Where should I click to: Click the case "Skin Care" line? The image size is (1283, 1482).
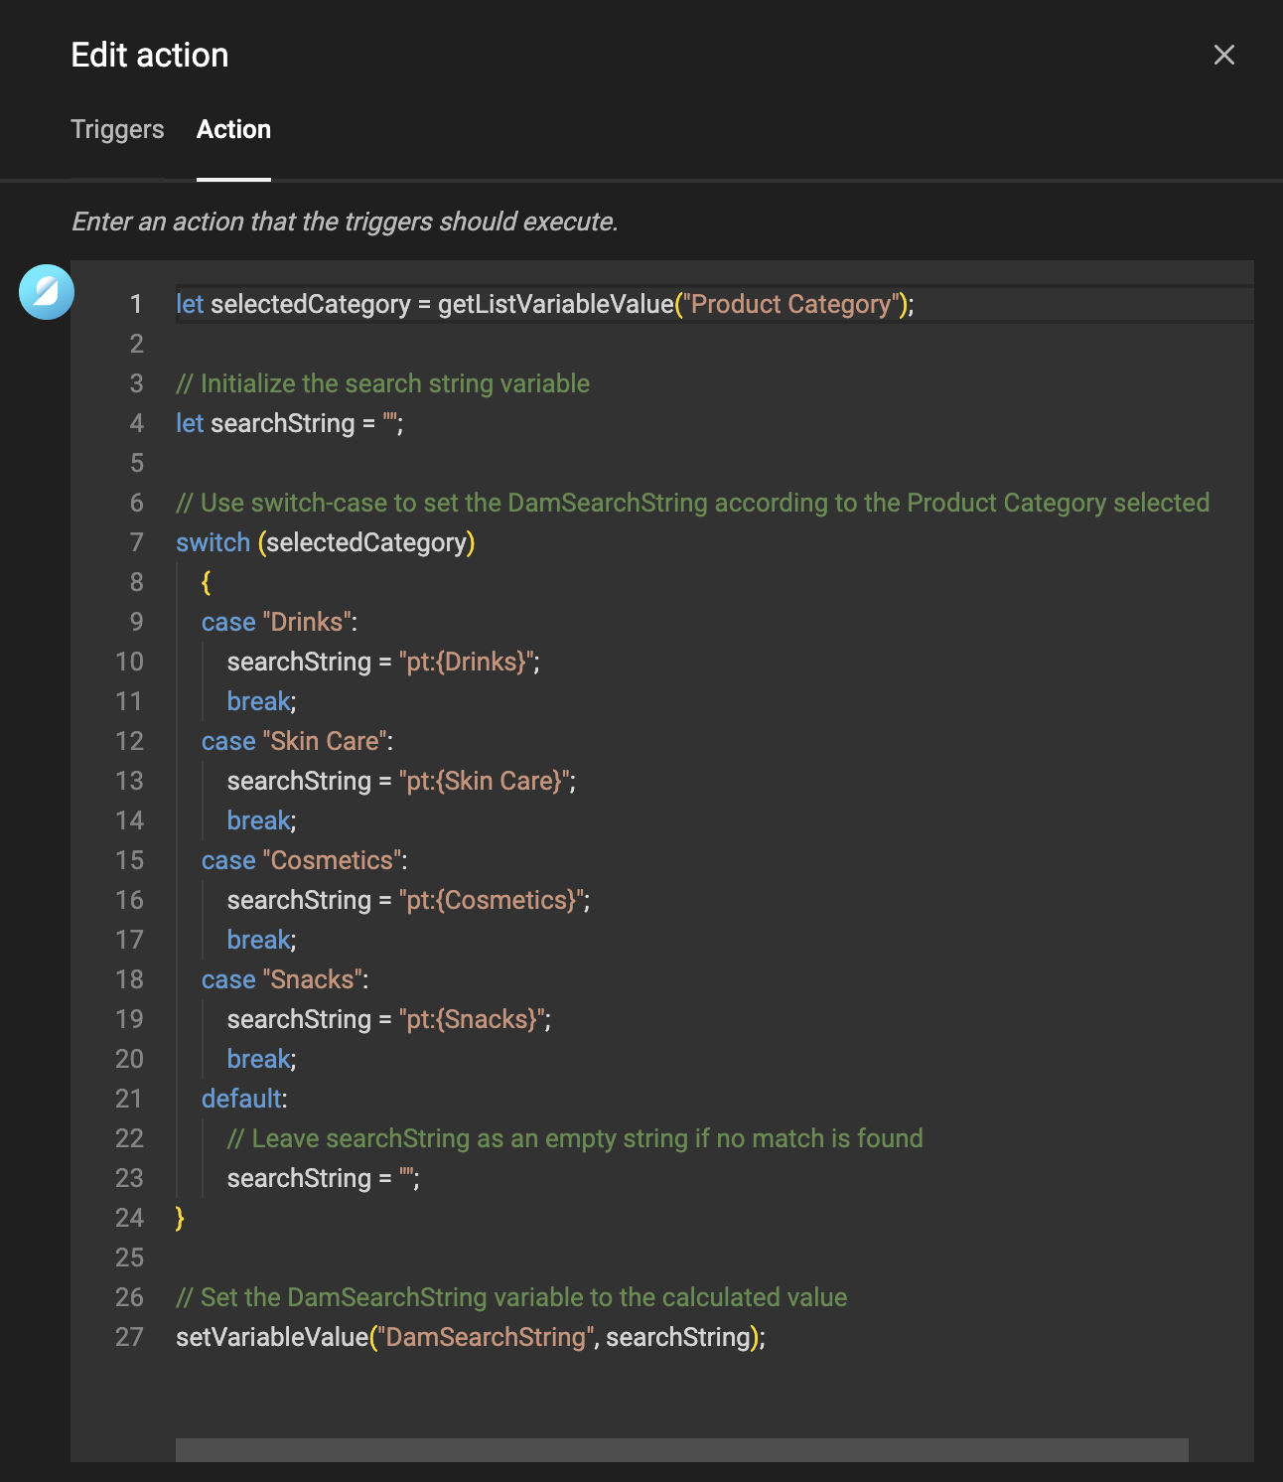pos(297,741)
